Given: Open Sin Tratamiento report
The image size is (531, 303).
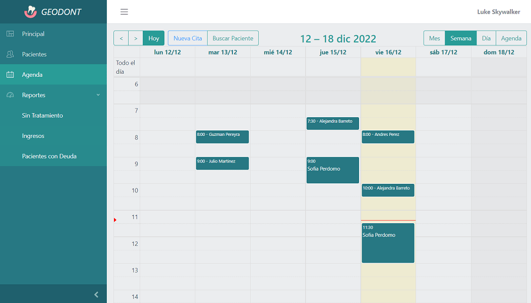Looking at the screenshot, I should tap(42, 116).
